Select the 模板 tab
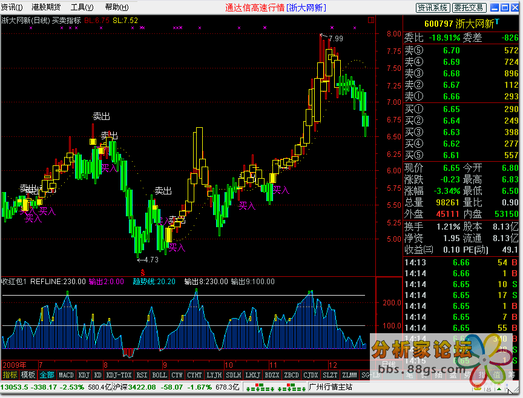Image resolution: width=523 pixels, height=398 pixels. [28, 375]
